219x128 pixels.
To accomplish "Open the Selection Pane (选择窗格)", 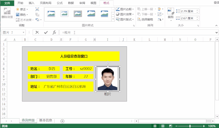I will 145,19.
